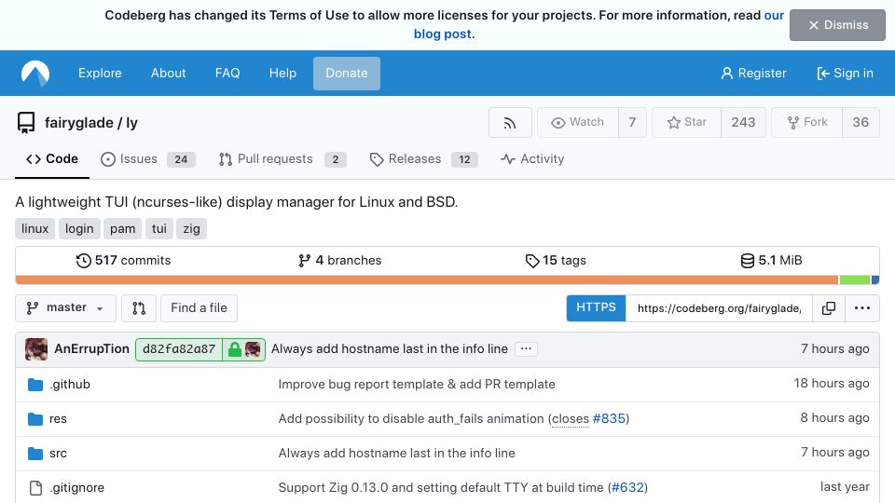
Task: Open the master branch dropdown
Action: (65, 308)
